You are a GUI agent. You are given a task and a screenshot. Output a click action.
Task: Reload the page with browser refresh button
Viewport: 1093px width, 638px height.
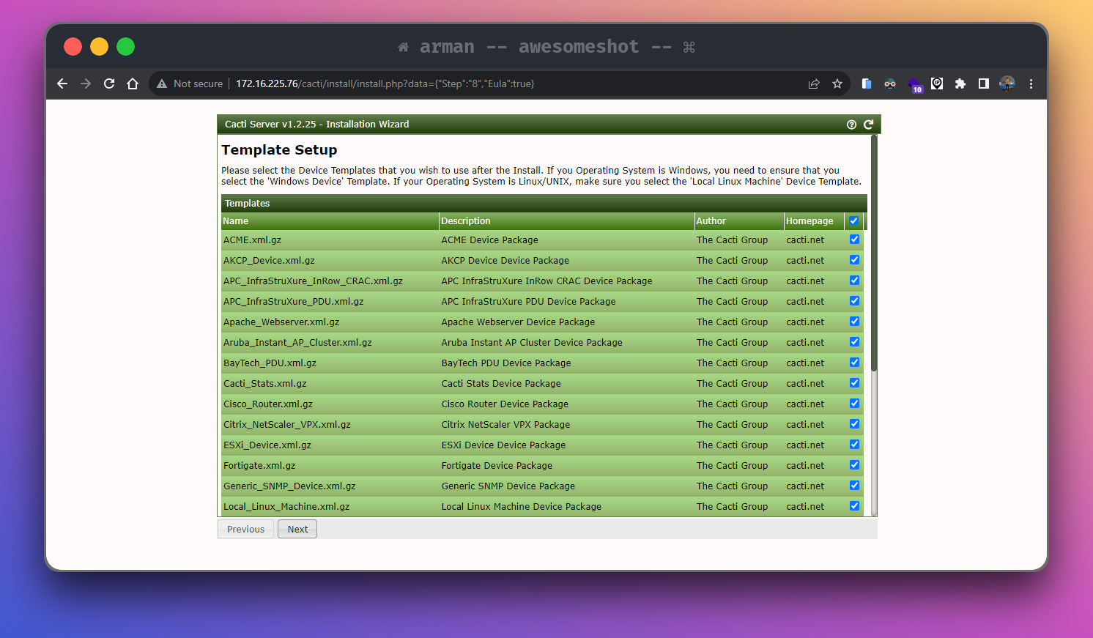[109, 84]
